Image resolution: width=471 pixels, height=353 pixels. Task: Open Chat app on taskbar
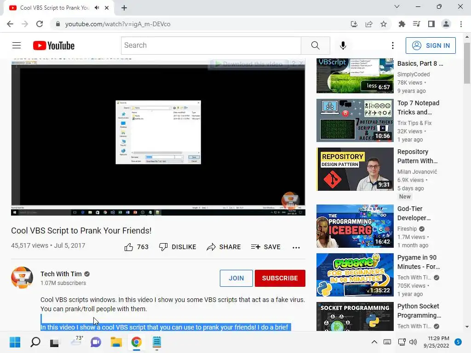(x=96, y=342)
